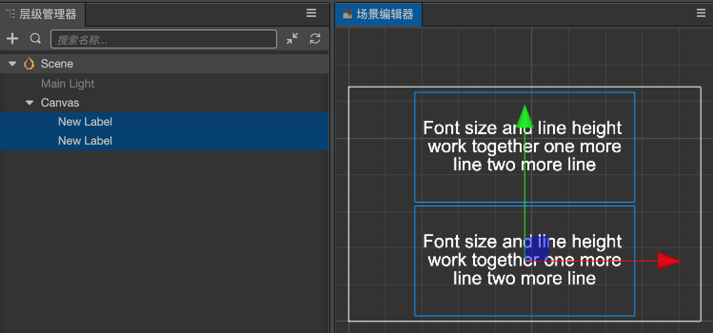713x333 pixels.
Task: Switch to the 层级管理器 tab
Action: [42, 14]
